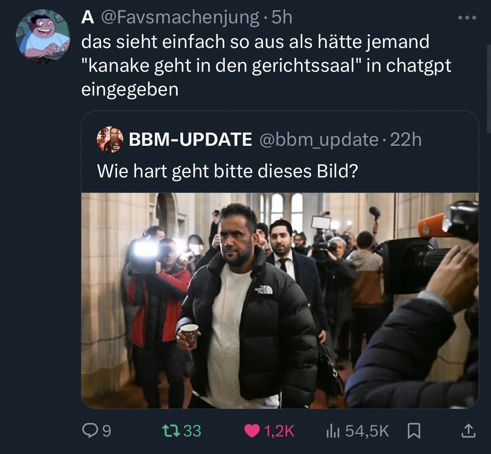This screenshot has height=454, width=491.
Task: Click the 5h timestamp of the tweet
Action: [x=282, y=17]
